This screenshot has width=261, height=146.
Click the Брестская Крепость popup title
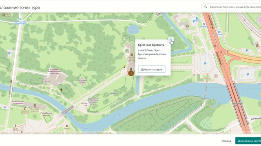click(x=151, y=45)
